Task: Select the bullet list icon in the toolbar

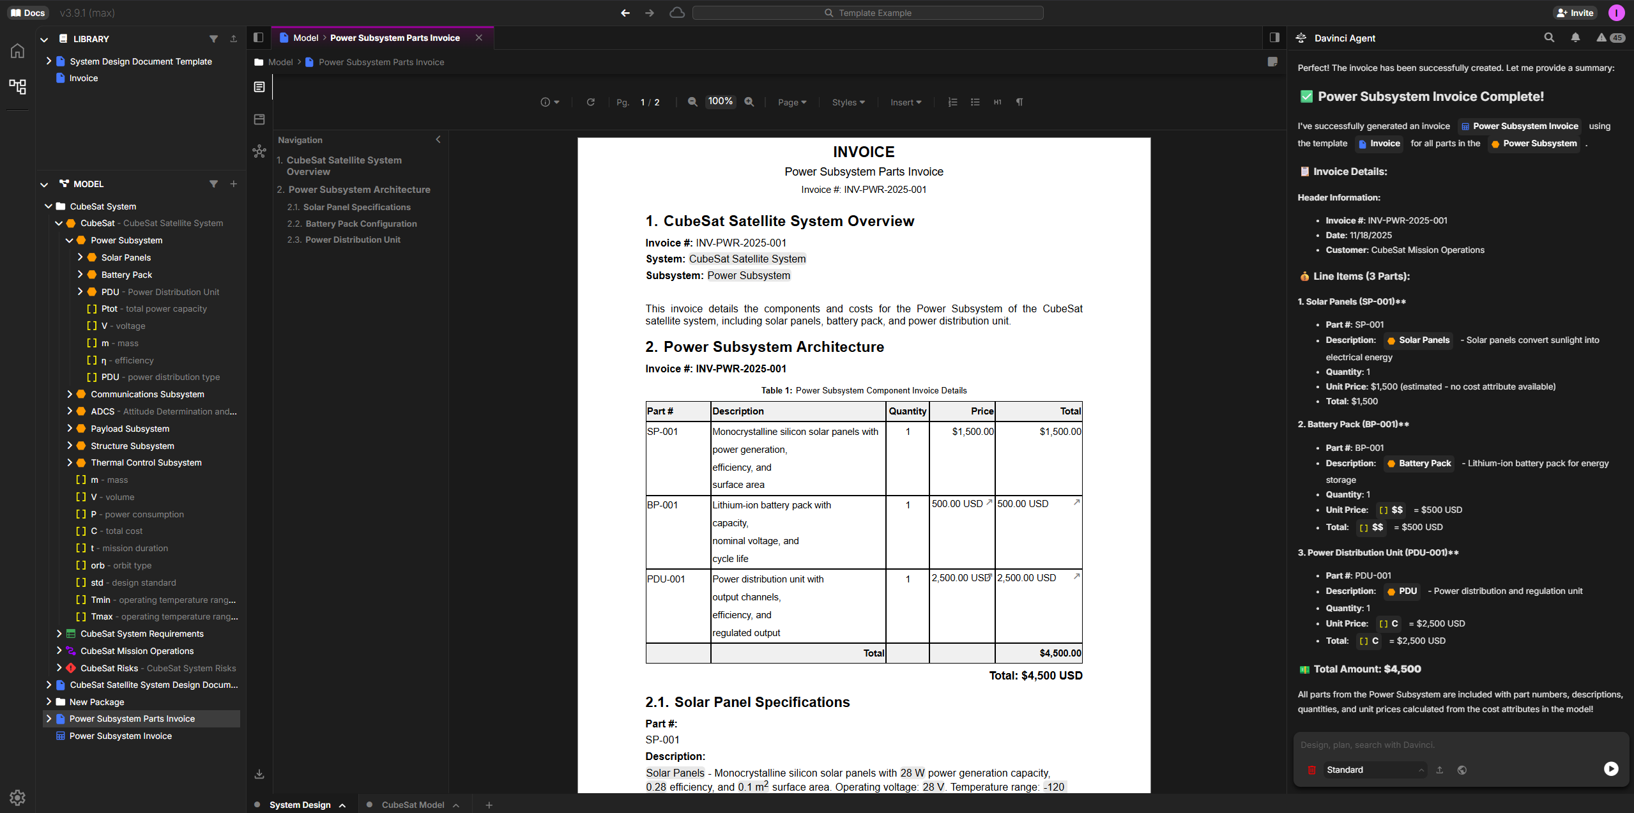Action: 974,102
